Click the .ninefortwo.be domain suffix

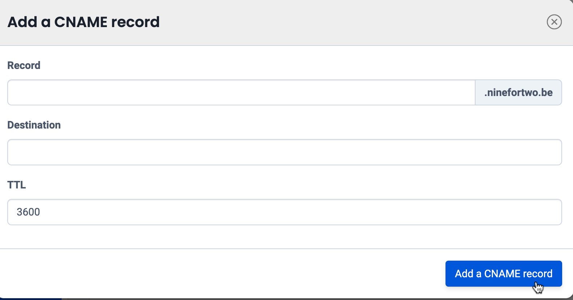click(x=518, y=92)
